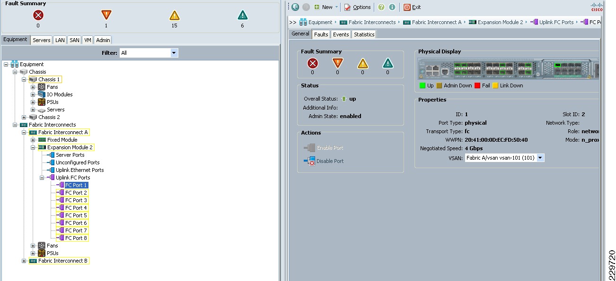Click the green Up legend swatch
616x281 pixels.
pos(422,85)
